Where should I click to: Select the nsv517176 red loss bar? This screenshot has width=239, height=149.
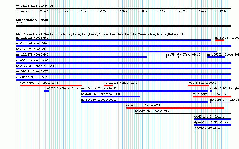pos(108,85)
